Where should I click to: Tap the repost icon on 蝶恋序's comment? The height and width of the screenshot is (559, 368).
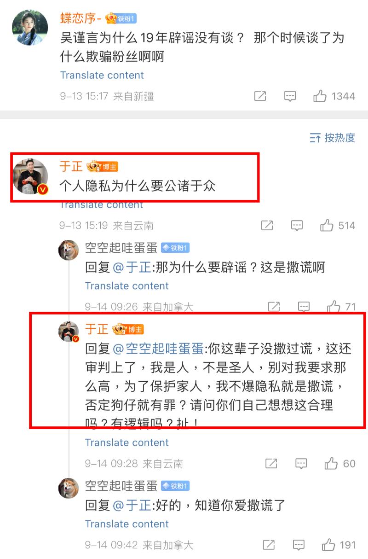click(x=260, y=96)
